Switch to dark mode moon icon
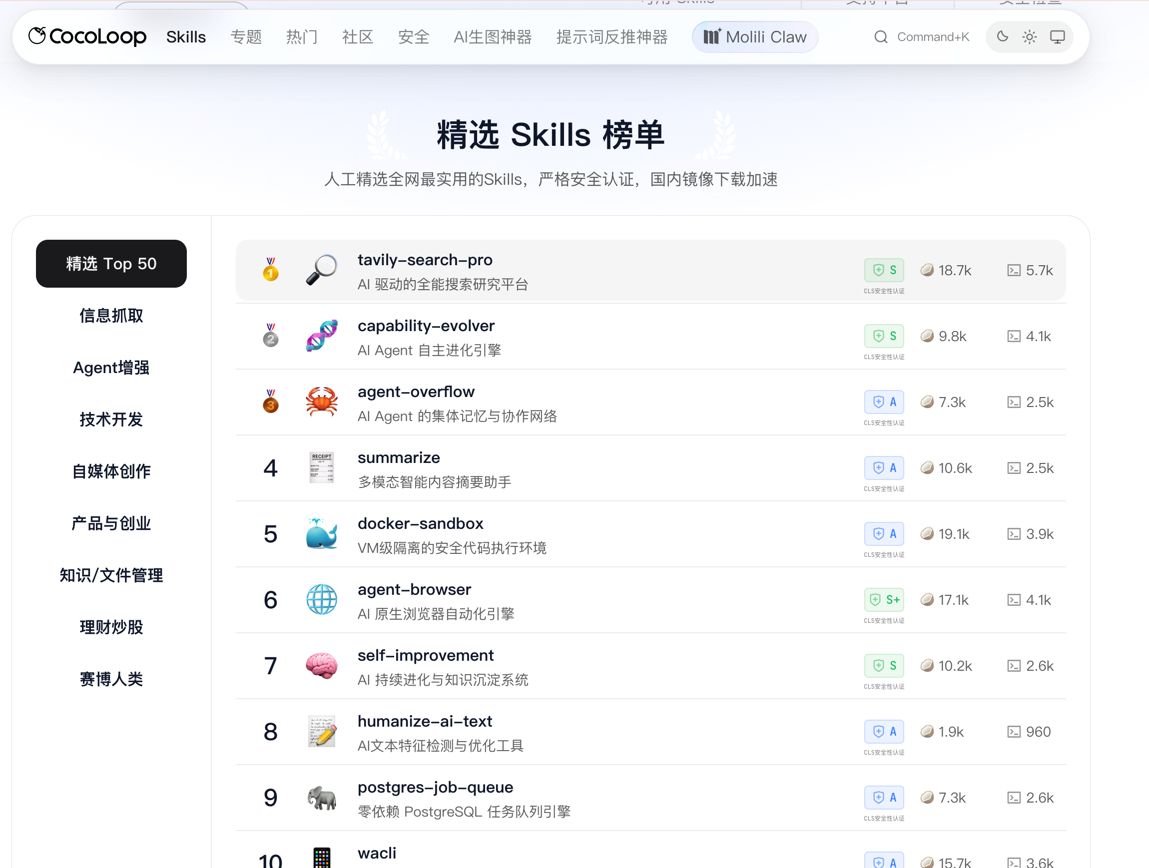 point(1003,37)
